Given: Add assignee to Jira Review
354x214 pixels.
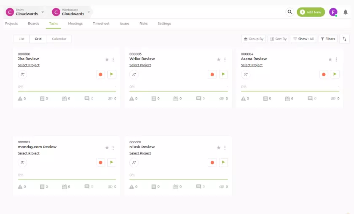Looking at the screenshot, I should pos(22,74).
